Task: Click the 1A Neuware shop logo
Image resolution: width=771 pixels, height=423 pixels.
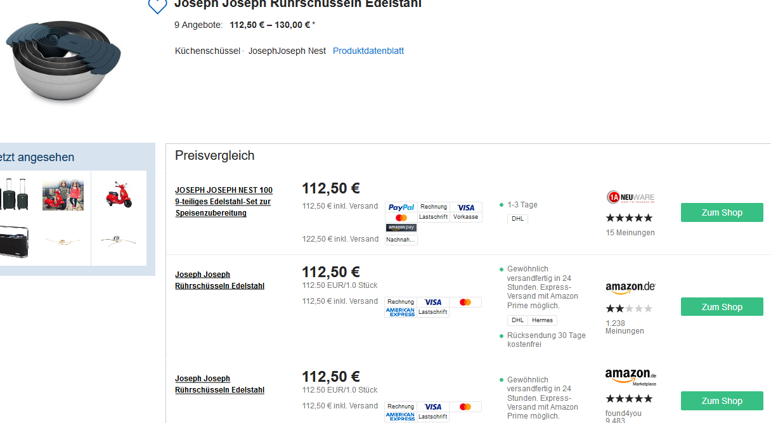Action: 630,197
